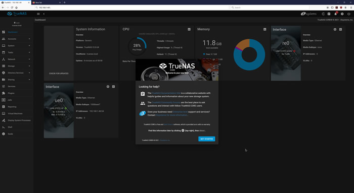Expand the Directory Services sidebar menu
The height and width of the screenshot is (193, 354).
[17, 73]
